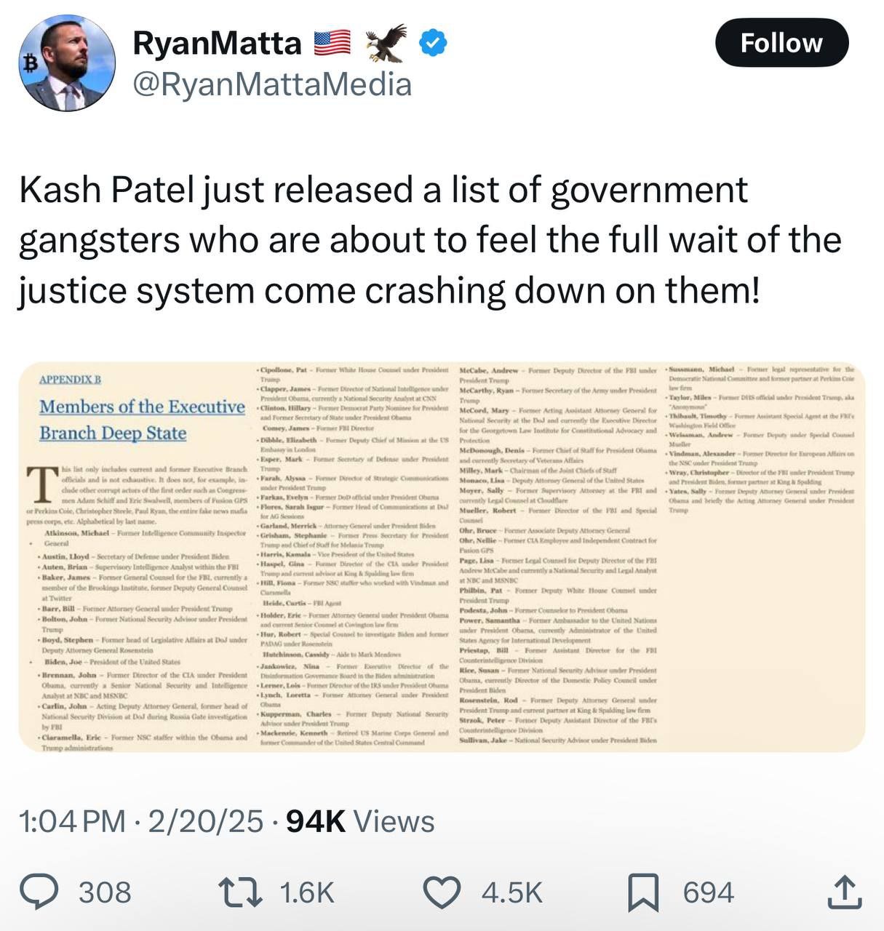Click the 1:04 PM timestamp
The height and width of the screenshot is (931, 884).
point(72,821)
